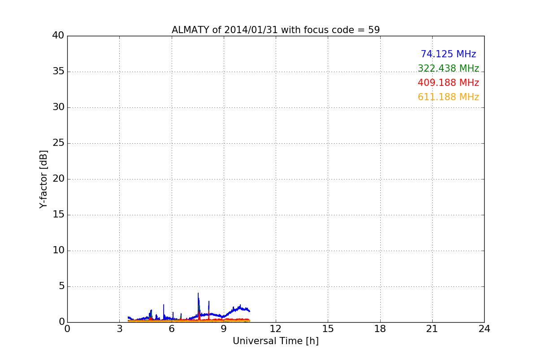This screenshot has height=358, width=538.
Task: Click the 'Universal Time [h]' axis label
Action: (276, 341)
